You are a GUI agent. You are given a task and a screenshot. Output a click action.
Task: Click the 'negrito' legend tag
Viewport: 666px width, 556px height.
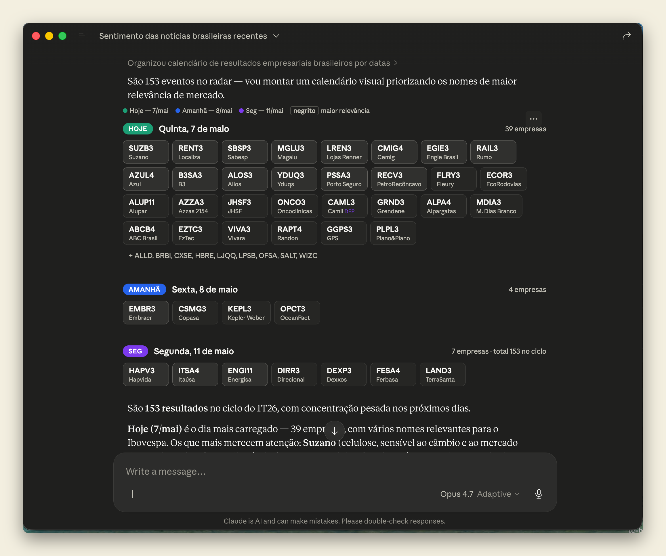point(304,111)
